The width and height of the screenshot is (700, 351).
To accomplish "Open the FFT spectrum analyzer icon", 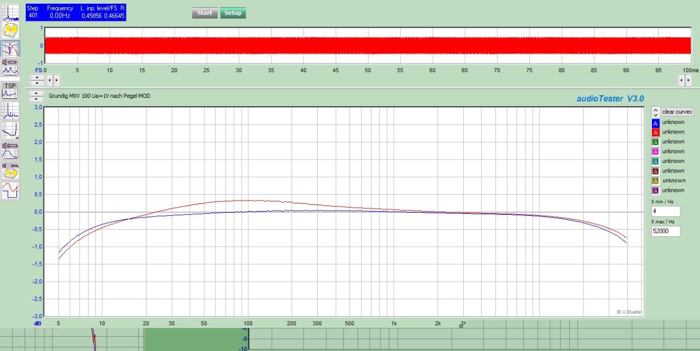I will point(10,12).
